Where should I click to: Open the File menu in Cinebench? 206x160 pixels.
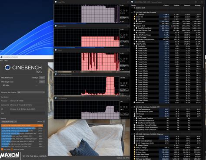pos(1,61)
